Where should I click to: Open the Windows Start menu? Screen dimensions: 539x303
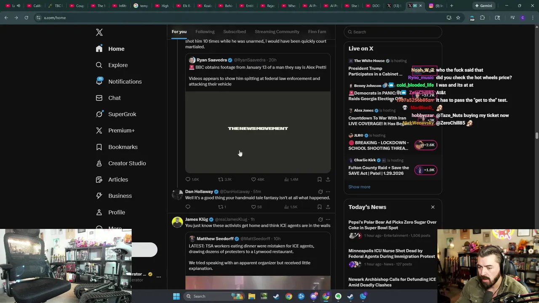(x=176, y=296)
